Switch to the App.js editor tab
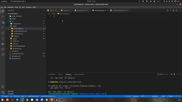Screen dimensions: 182x102 coord(52,10)
